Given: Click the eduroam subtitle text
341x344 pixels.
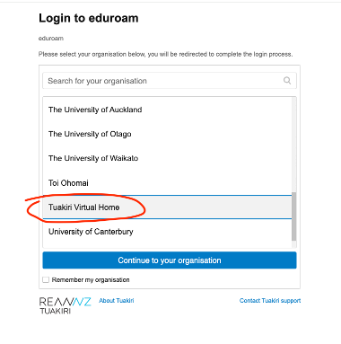Looking at the screenshot, I should point(51,39).
